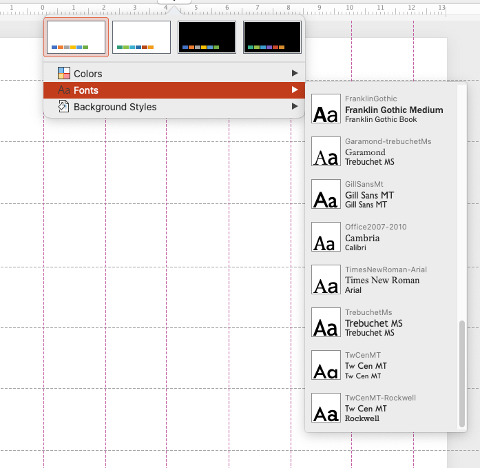Open the Fonts submenu
480x468 pixels.
click(x=174, y=90)
